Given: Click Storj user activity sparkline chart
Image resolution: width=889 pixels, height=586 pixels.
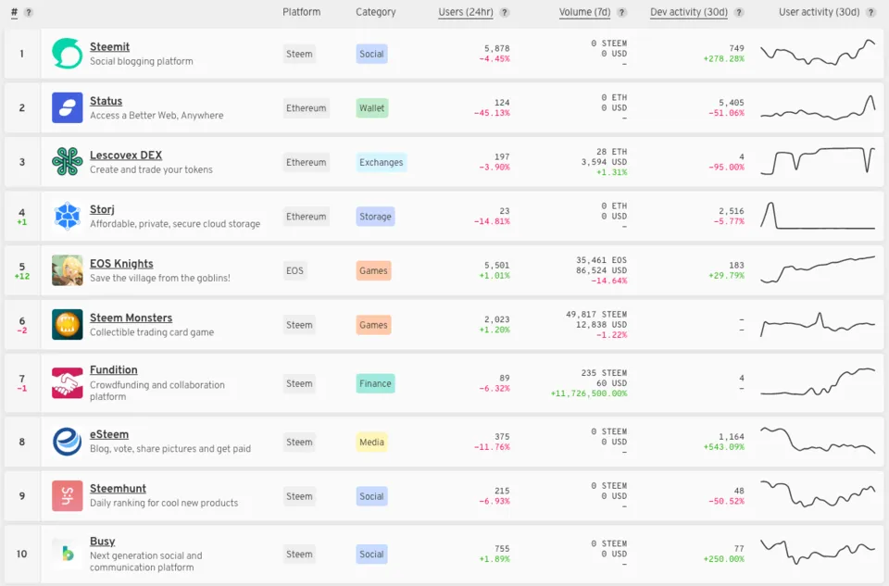Looking at the screenshot, I should 818,216.
